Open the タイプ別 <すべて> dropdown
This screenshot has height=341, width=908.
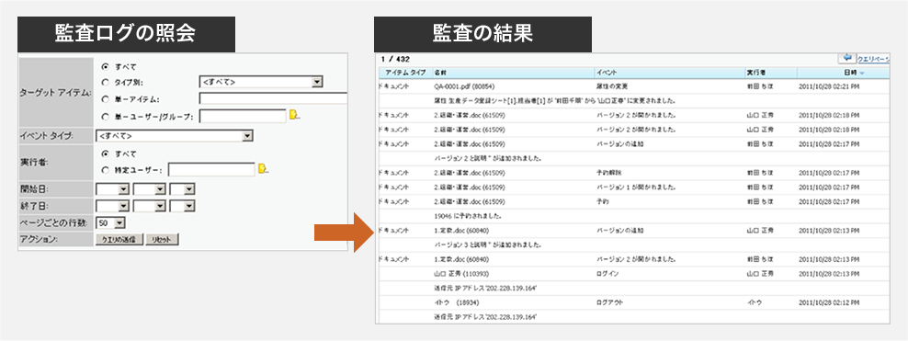pos(261,82)
